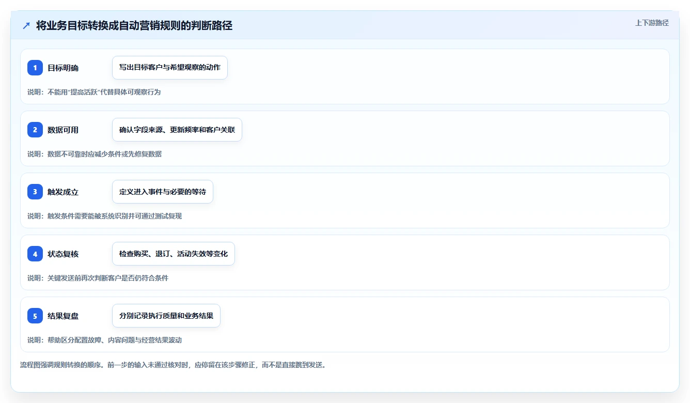
Task: Click the 定义进入事件与必要的等待 box
Action: [x=163, y=192]
